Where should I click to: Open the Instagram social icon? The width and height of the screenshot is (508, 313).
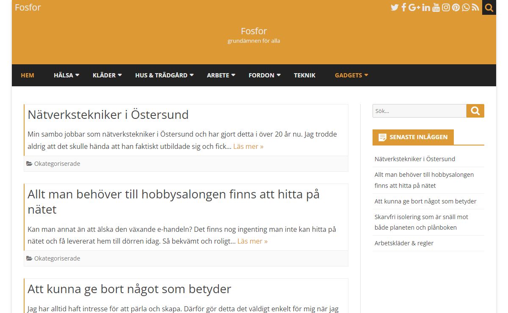tap(446, 7)
